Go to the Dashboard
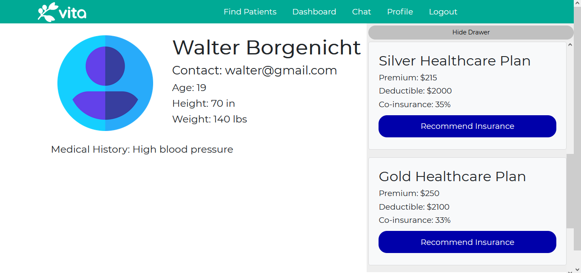The width and height of the screenshot is (581, 273). point(314,12)
